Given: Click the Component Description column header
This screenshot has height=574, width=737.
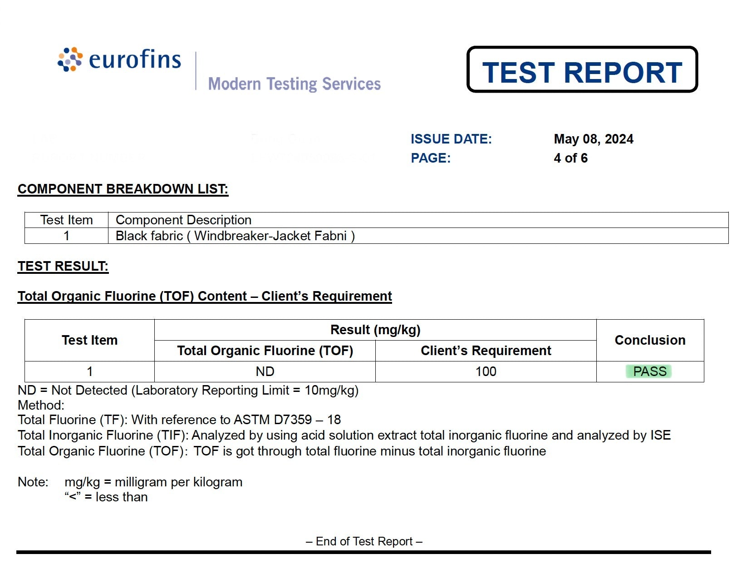Looking at the screenshot, I should tap(183, 220).
